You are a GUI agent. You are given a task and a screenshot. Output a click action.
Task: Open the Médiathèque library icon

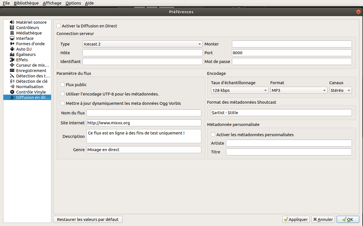point(12,33)
